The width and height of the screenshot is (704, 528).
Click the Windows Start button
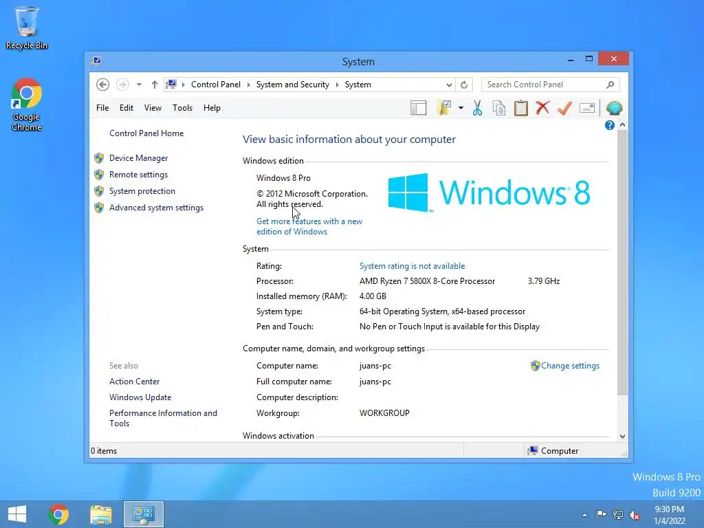click(x=17, y=514)
